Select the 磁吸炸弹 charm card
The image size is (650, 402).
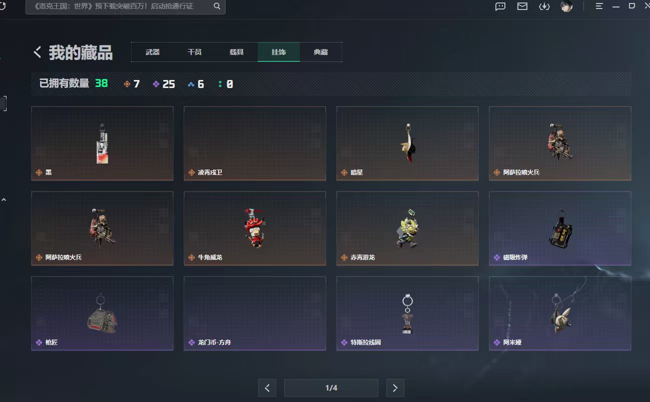coord(559,228)
